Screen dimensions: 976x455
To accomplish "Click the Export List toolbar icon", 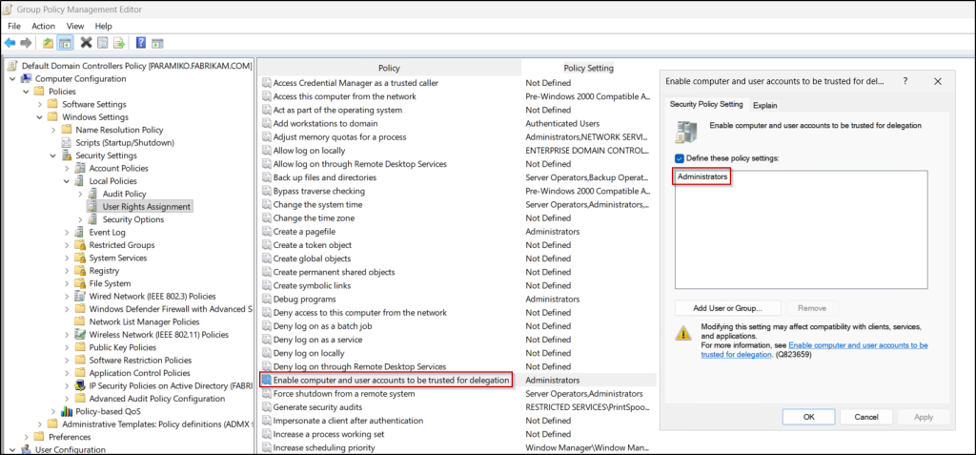I will (x=119, y=43).
